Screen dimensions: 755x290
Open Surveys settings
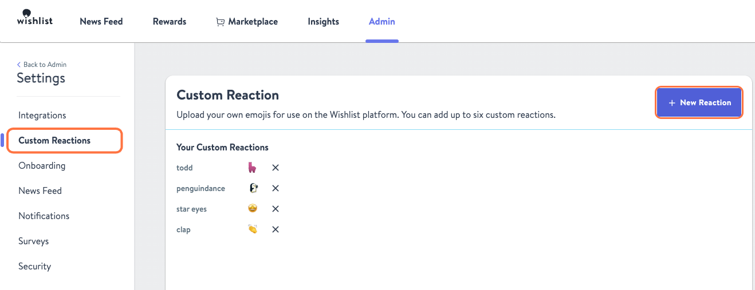tap(34, 241)
